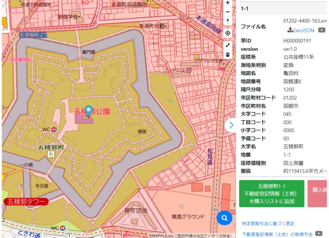The image size is (329, 238).
Task: Open the blue search magnifier button
Action: tap(225, 218)
